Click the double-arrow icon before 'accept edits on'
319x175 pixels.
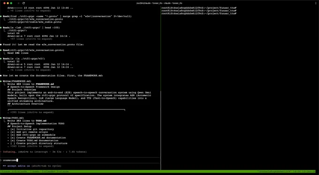tap(5, 166)
